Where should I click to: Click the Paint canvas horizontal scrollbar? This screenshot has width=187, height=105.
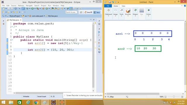[x=133, y=94]
